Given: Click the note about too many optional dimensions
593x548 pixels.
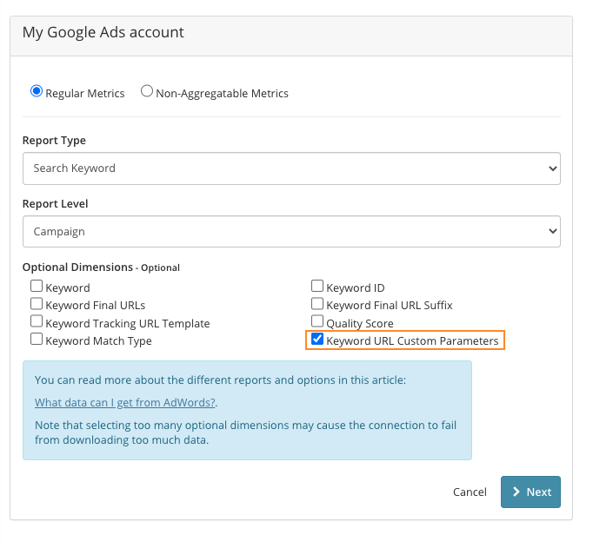Looking at the screenshot, I should tap(245, 432).
